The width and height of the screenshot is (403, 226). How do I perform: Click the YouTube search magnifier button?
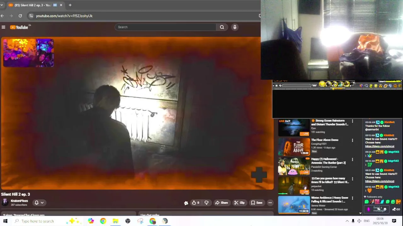(x=222, y=27)
